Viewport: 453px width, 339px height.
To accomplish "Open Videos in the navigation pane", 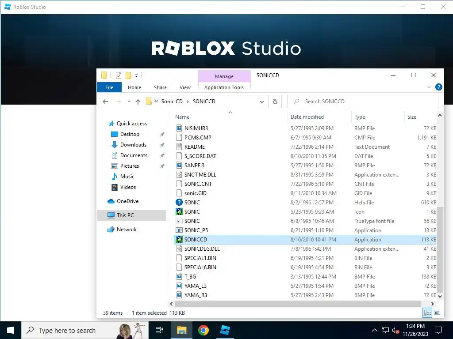I will coord(128,187).
